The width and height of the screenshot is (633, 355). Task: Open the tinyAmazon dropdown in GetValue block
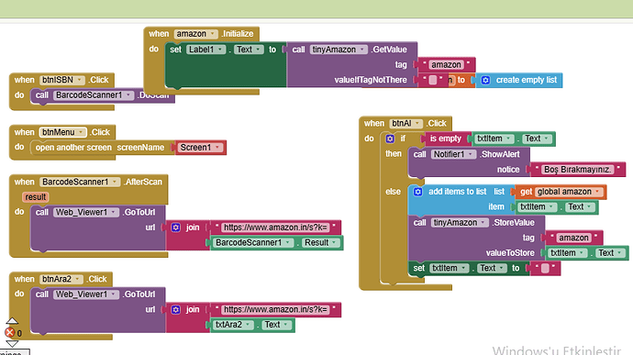362,50
